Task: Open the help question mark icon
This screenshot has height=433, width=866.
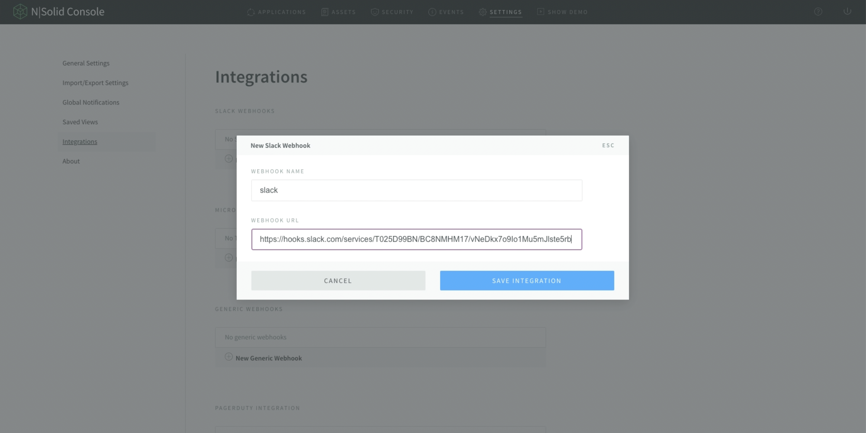Action: click(818, 12)
